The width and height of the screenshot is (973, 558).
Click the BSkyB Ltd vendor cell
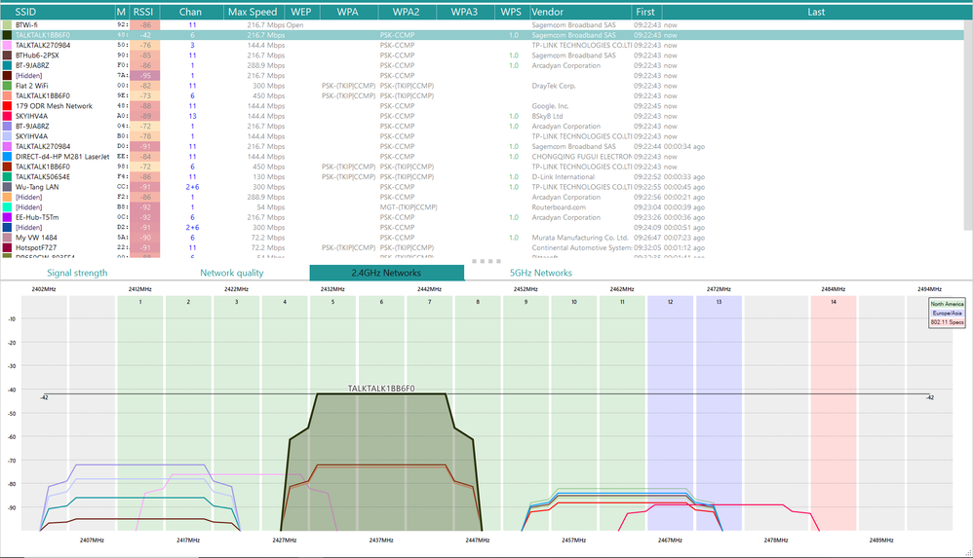[547, 117]
